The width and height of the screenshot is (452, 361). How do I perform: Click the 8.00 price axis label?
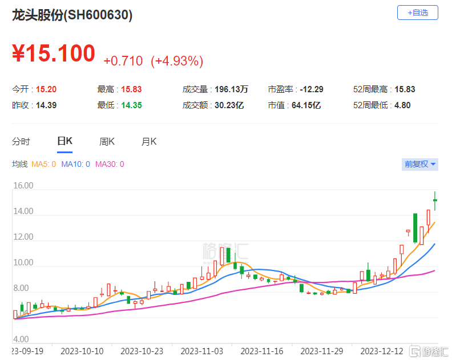coord(21,288)
